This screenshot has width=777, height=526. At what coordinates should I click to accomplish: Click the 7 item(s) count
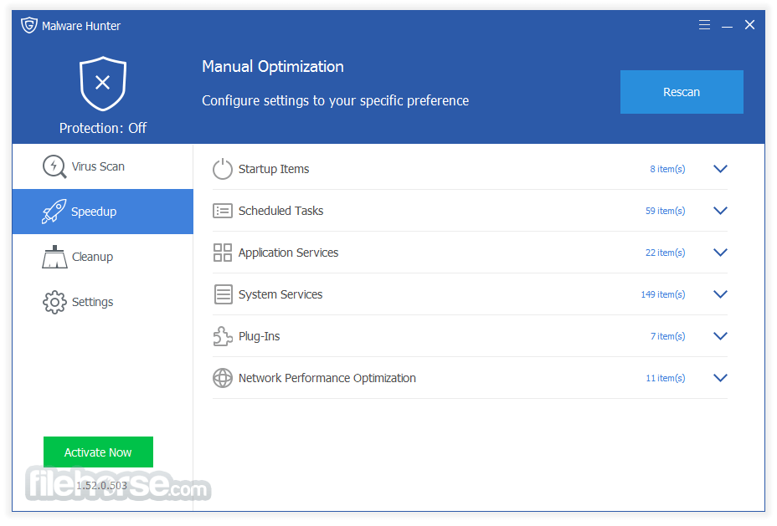668,336
